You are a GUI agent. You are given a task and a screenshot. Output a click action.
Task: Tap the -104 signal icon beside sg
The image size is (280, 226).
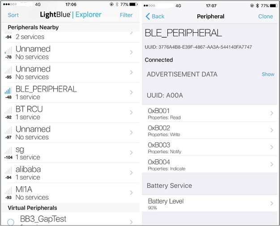click(8, 150)
